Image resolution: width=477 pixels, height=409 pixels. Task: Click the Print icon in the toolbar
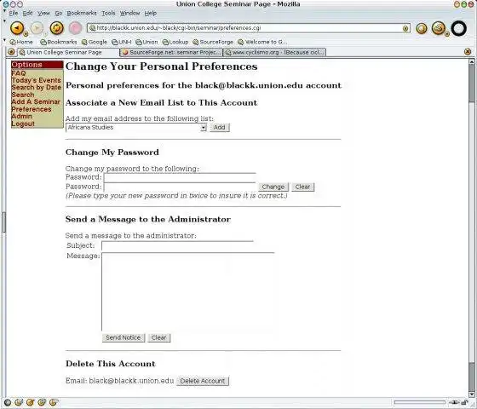pyautogui.click(x=439, y=28)
